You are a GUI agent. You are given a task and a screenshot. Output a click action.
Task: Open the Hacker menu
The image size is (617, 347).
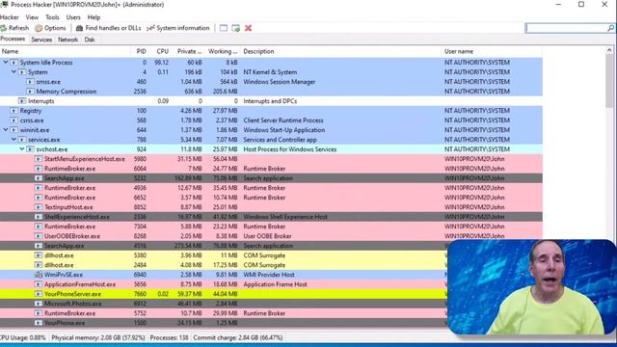pos(10,17)
